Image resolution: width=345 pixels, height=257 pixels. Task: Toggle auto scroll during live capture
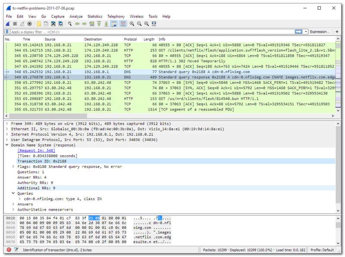click(114, 24)
